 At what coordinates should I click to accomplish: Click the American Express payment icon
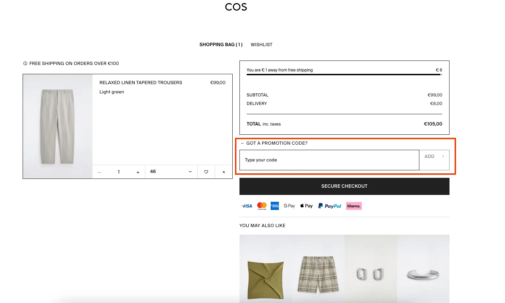pos(275,206)
